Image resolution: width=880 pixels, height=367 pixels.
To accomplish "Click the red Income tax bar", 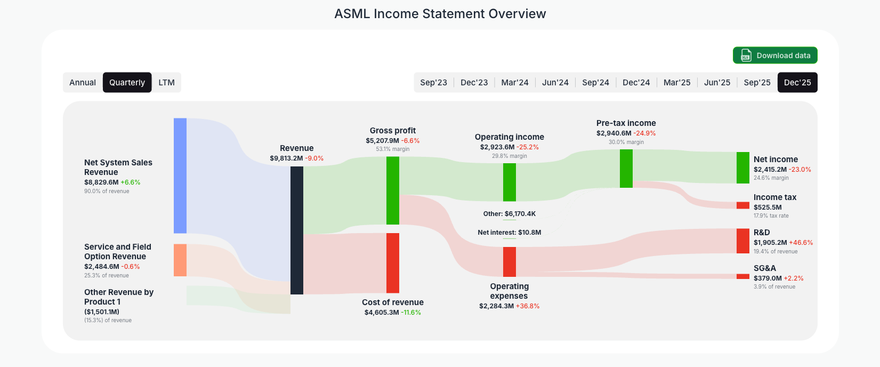I will coord(743,205).
